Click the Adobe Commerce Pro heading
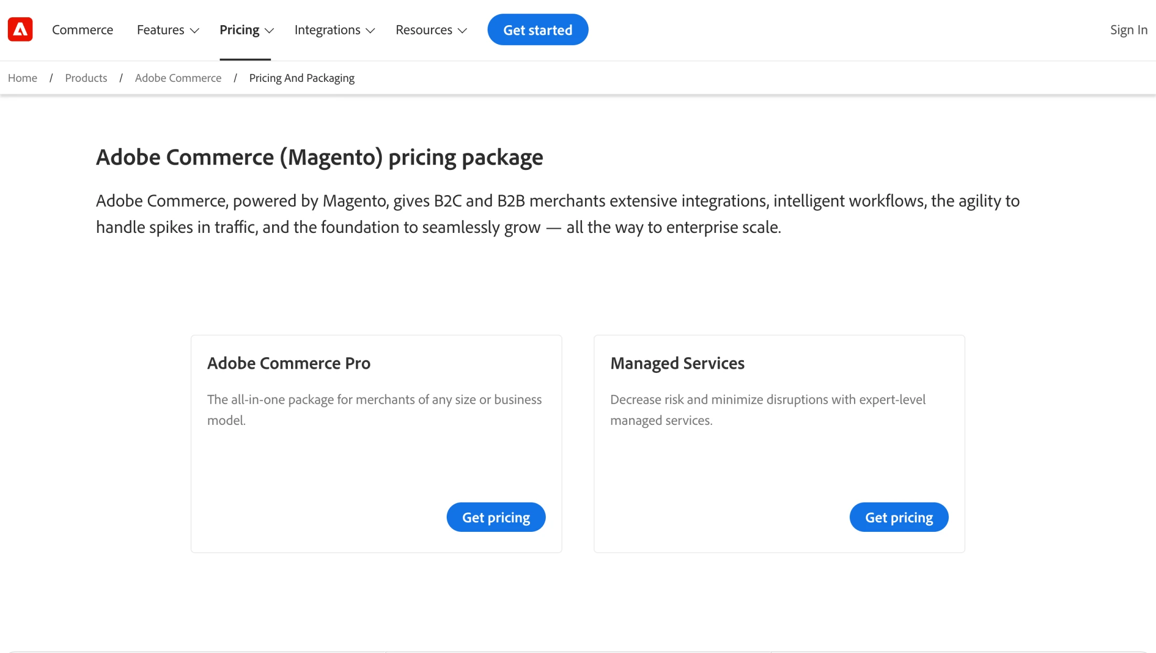1156x653 pixels. coord(288,363)
